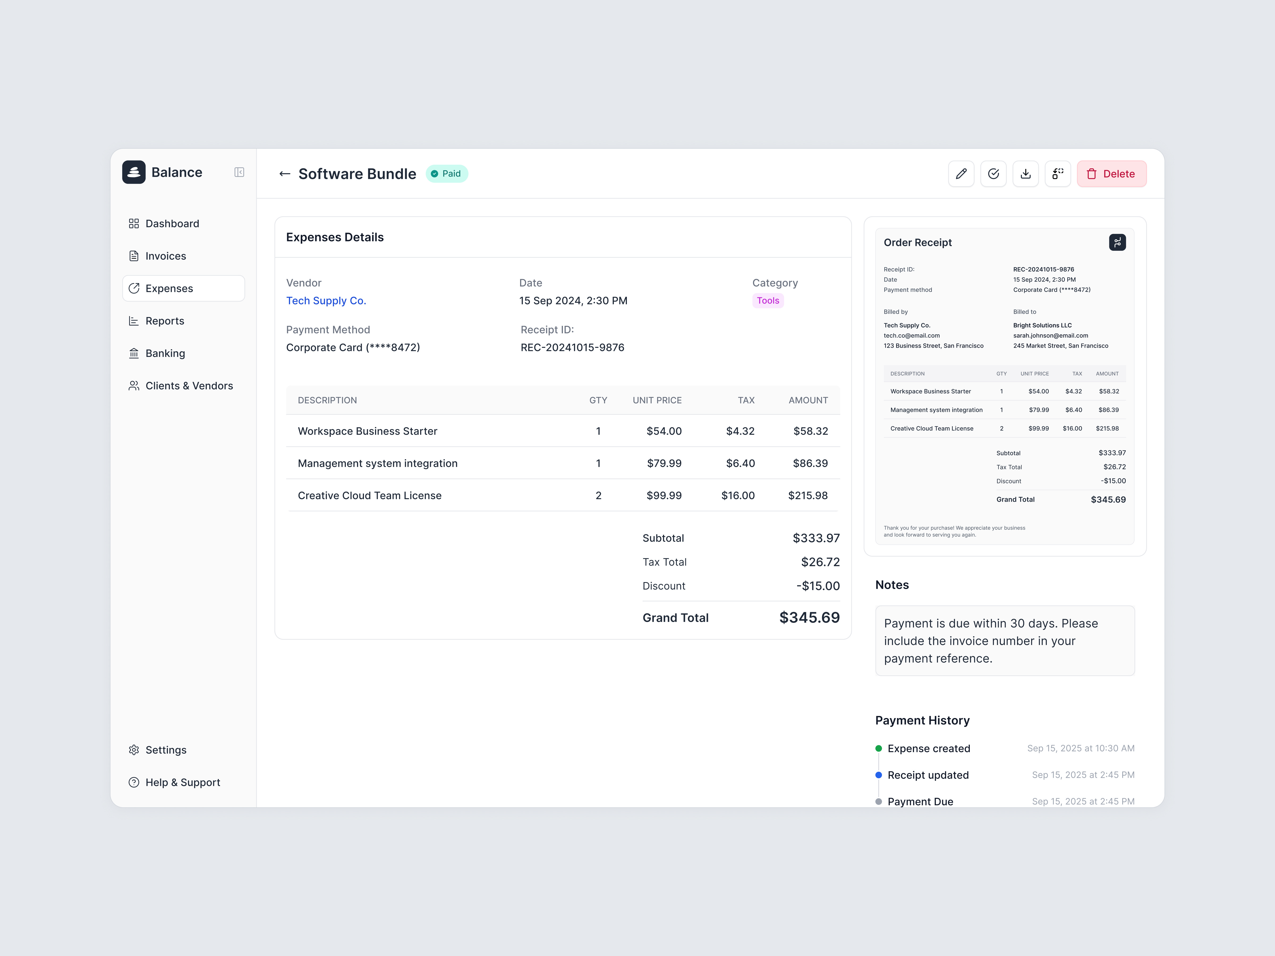1275x956 pixels.
Task: Click the Paid status badge
Action: [447, 173]
